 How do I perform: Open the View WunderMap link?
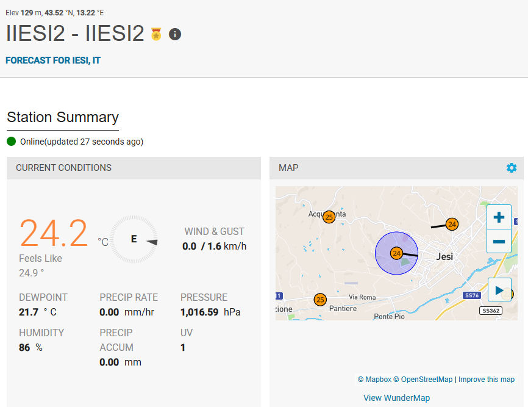[396, 398]
